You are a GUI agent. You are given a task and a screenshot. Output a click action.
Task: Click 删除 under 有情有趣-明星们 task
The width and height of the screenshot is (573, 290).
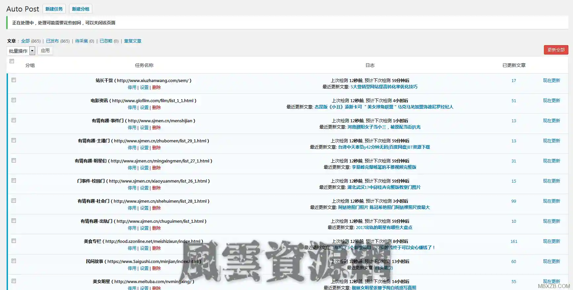click(156, 168)
